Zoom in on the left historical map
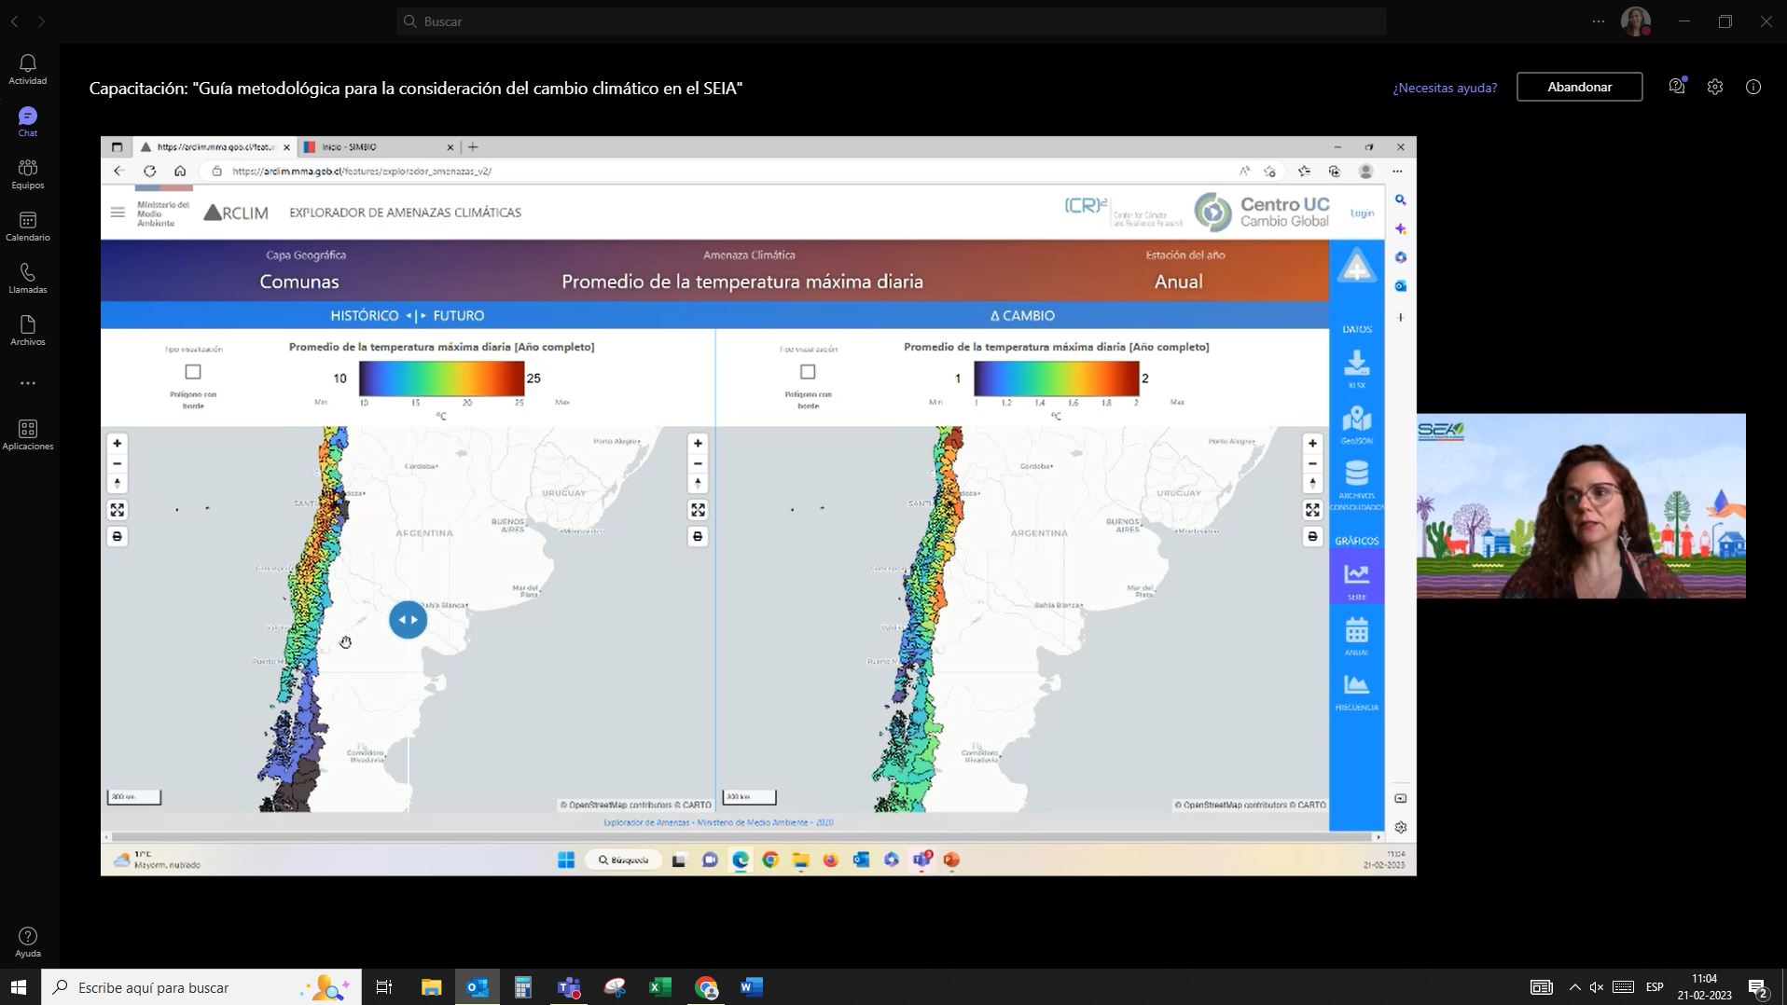Image resolution: width=1787 pixels, height=1005 pixels. click(x=118, y=444)
